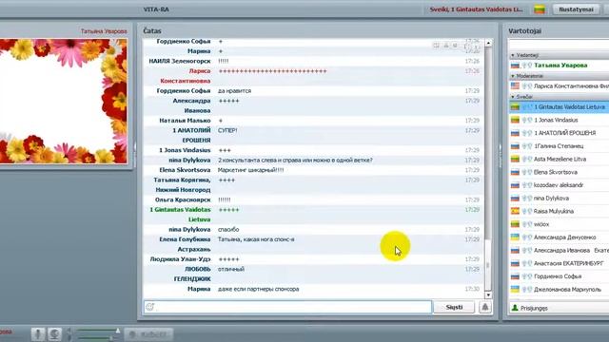Image resolution: width=609 pixels, height=342 pixels.
Task: Click the flag icon beside Гордиенко Софья user
Action: pos(515,276)
